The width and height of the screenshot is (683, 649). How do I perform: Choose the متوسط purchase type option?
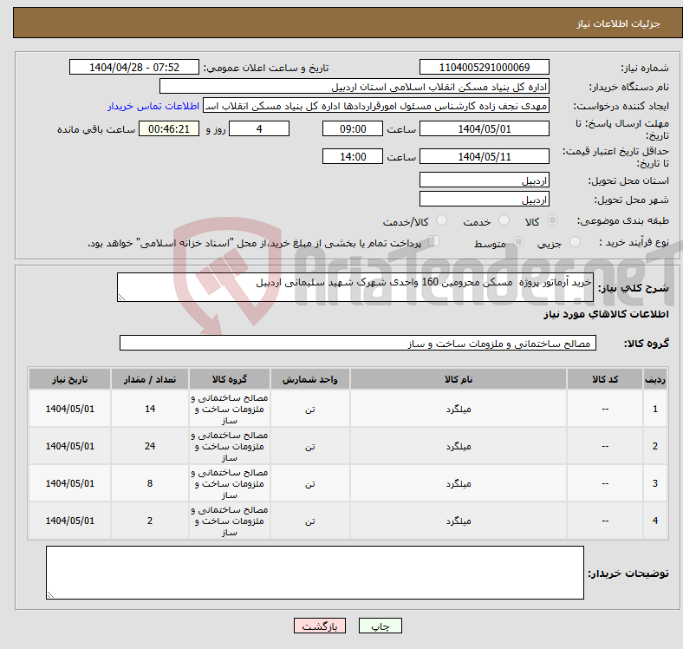(x=519, y=243)
